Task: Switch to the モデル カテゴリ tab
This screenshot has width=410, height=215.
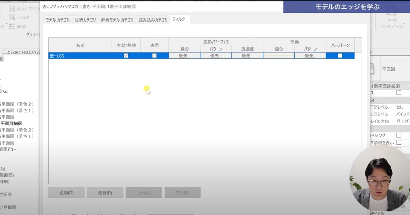Action: [x=58, y=20]
